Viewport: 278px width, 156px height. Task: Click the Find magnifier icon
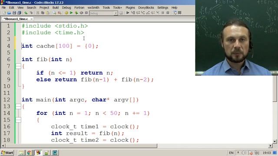54,13
